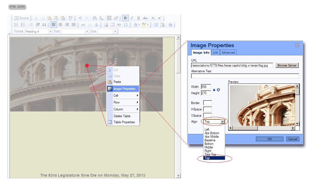
Task: Click Cancel in Image Properties
Action: pyautogui.click(x=293, y=139)
